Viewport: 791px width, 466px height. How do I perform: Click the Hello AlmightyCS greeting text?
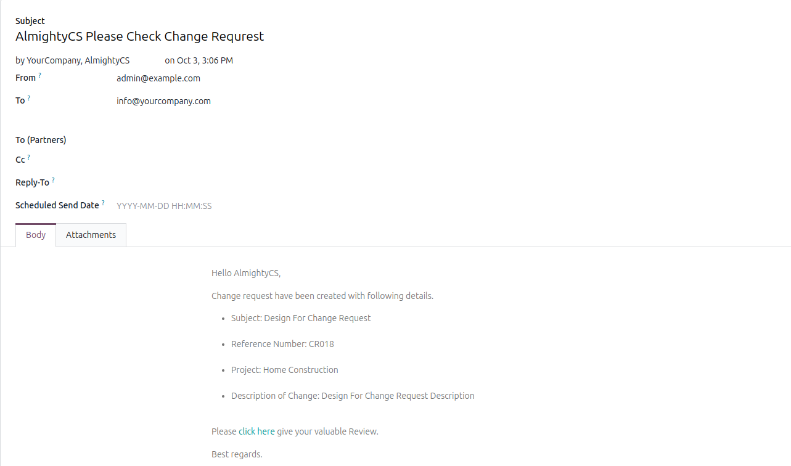click(x=245, y=273)
